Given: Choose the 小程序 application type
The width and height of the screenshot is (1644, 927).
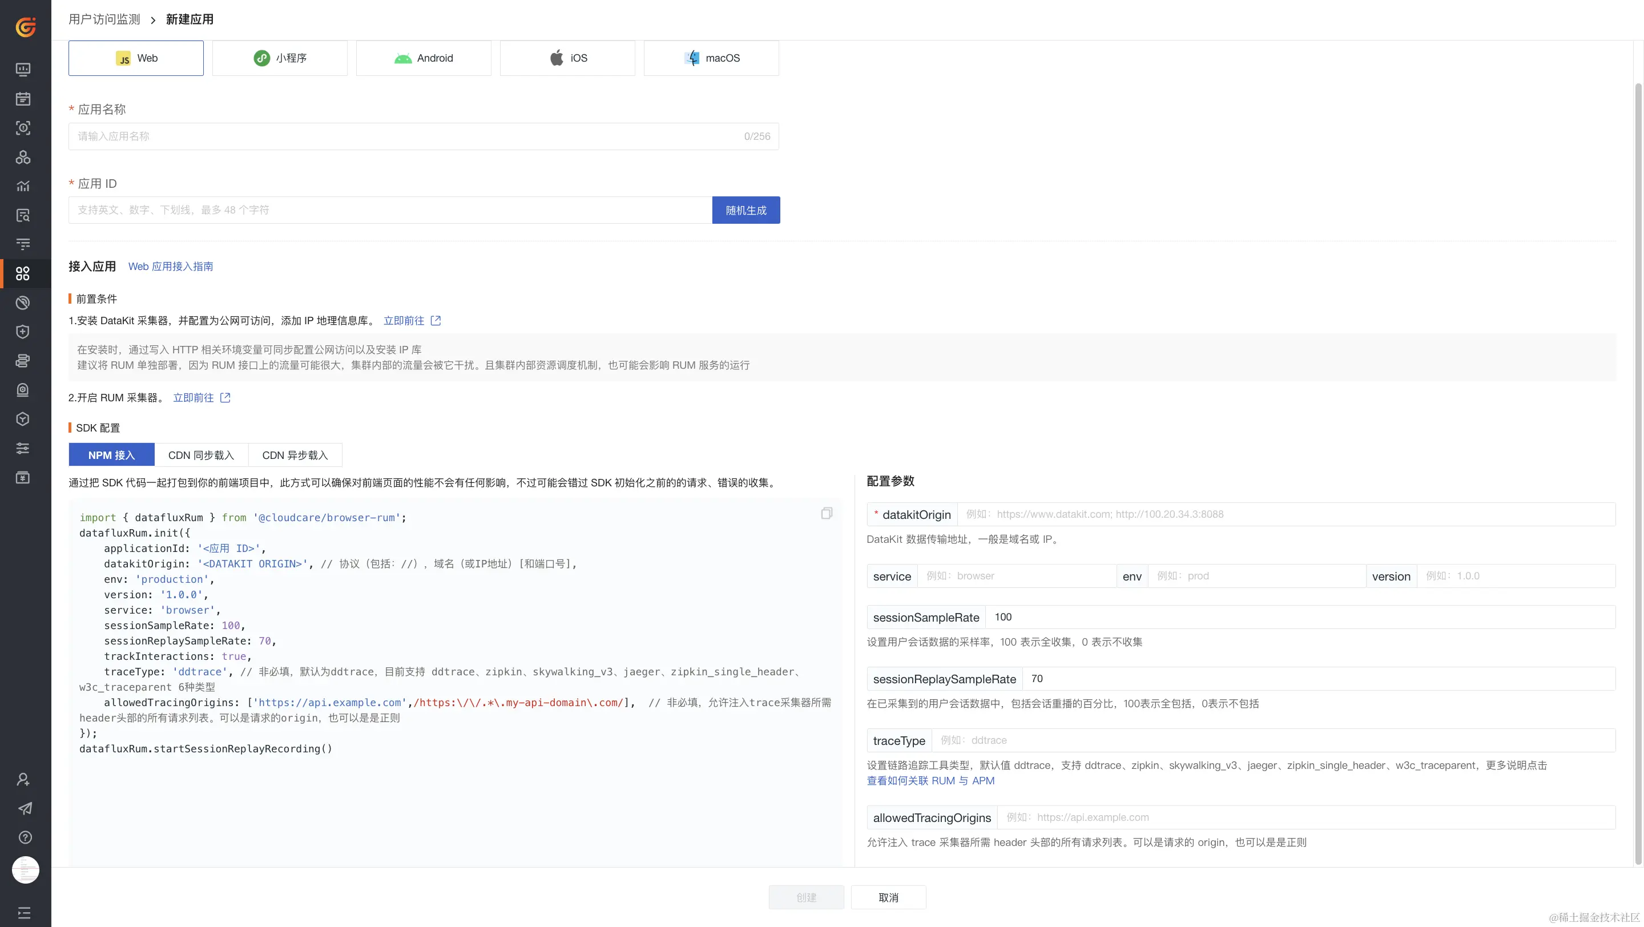Looking at the screenshot, I should pyautogui.click(x=280, y=58).
